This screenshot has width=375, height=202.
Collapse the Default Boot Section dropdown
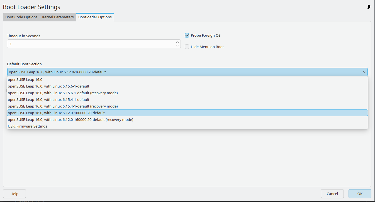click(x=187, y=72)
